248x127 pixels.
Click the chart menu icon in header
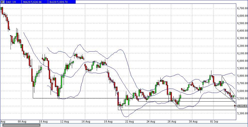[2, 2]
